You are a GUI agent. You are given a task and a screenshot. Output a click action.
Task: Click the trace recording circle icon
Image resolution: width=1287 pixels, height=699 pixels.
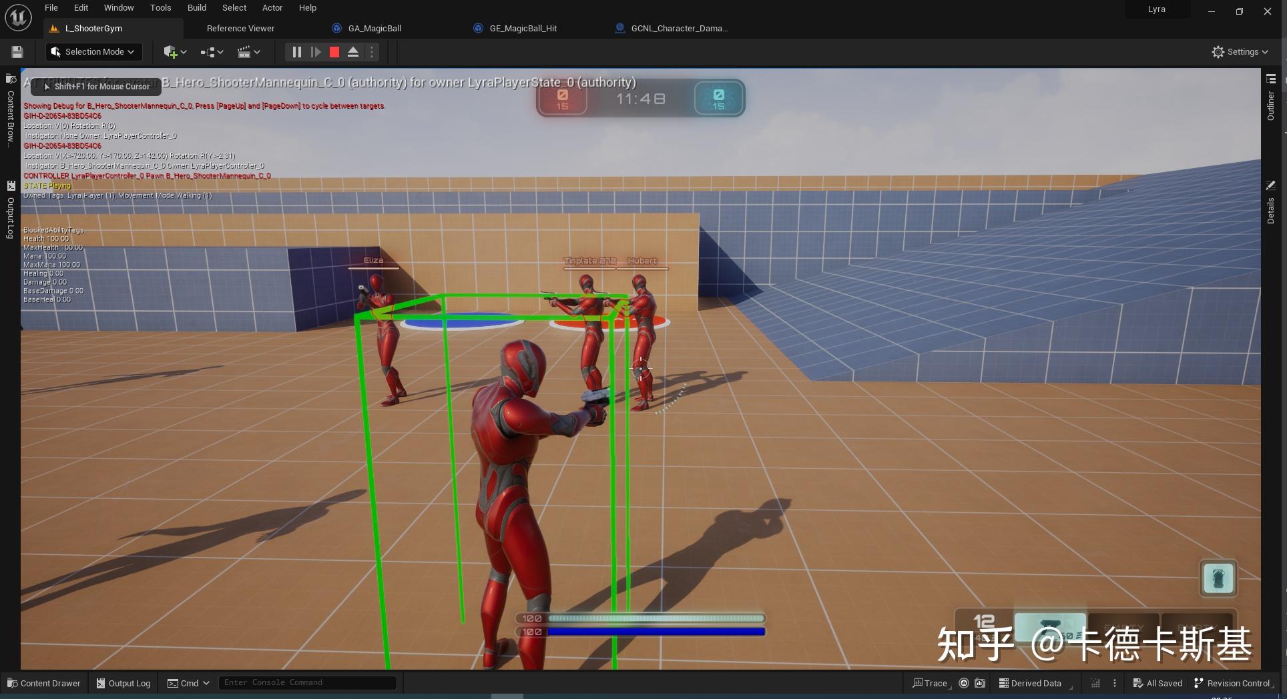tap(964, 683)
